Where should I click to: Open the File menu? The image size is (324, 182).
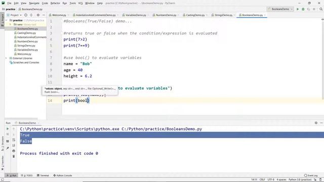click(x=9, y=3)
